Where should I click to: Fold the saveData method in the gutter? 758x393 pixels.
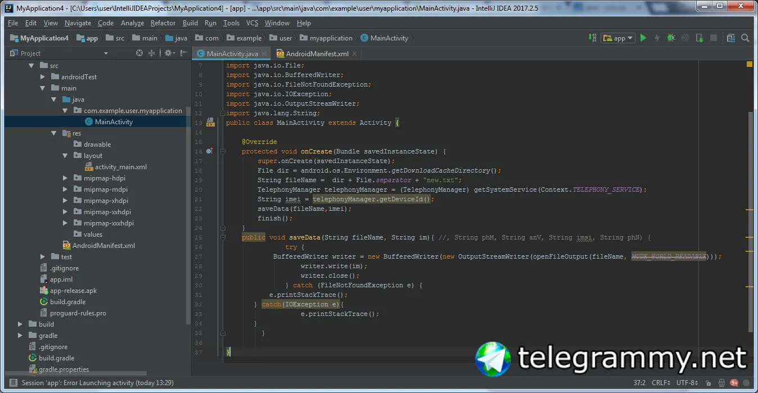click(x=223, y=237)
